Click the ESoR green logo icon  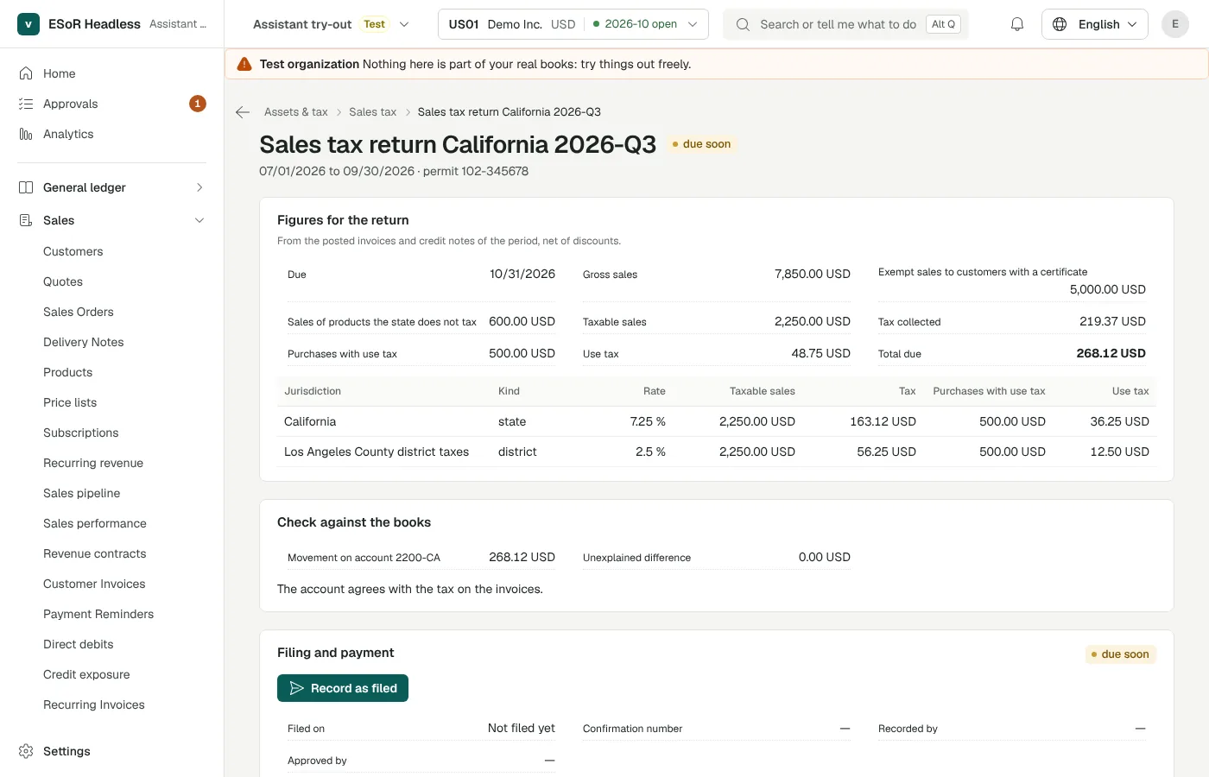pos(28,24)
